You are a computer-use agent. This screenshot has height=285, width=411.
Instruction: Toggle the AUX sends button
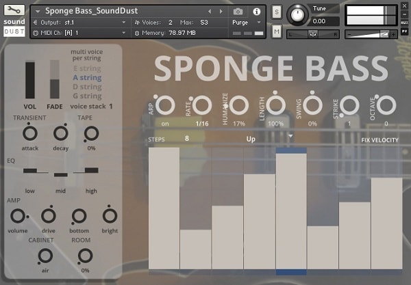tap(404, 23)
